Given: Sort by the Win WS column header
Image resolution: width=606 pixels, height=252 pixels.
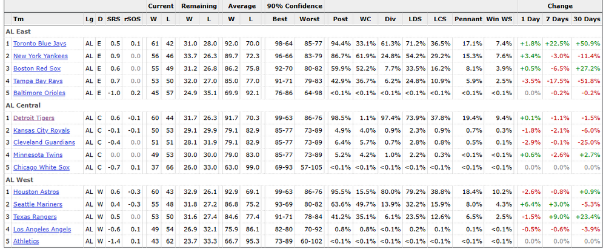Looking at the screenshot, I should pyautogui.click(x=499, y=19).
